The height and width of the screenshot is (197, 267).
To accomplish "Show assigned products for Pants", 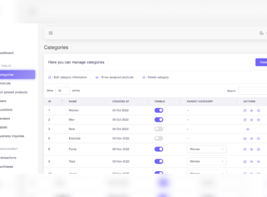I will (252, 149).
